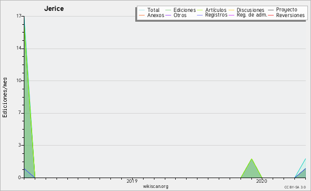
Task: Select the "Otros" legend entry
Action: (180, 15)
